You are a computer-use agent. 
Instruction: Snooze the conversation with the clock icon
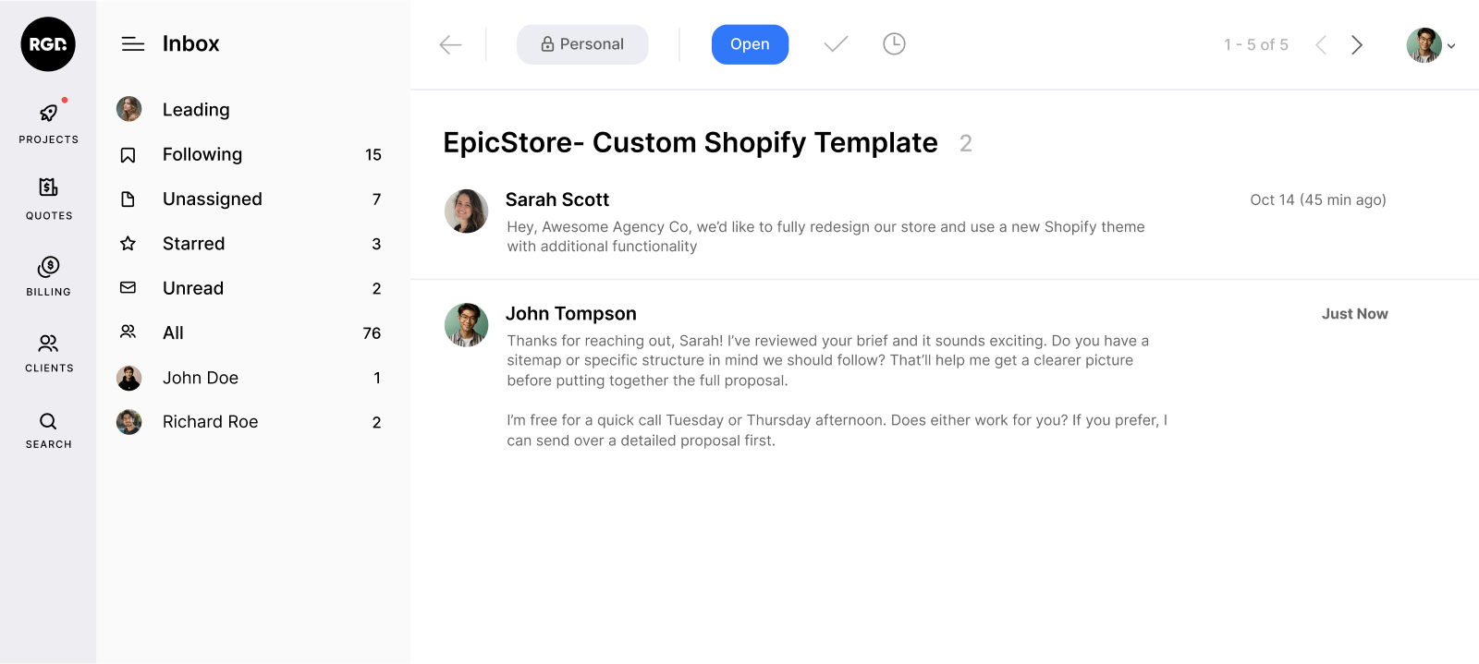tap(894, 44)
